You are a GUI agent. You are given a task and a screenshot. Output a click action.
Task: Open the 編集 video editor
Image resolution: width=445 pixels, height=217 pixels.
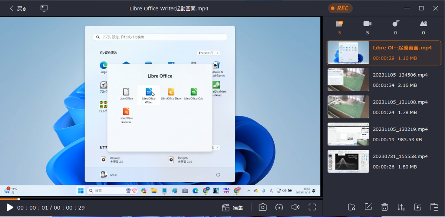(x=233, y=207)
